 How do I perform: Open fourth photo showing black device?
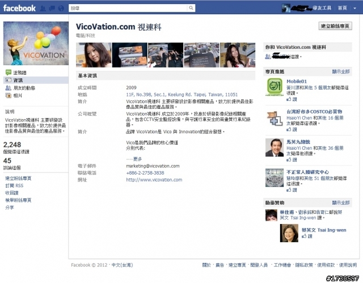pyautogui.click(x=202, y=55)
